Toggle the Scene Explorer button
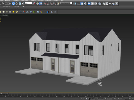 [x=82, y=4]
